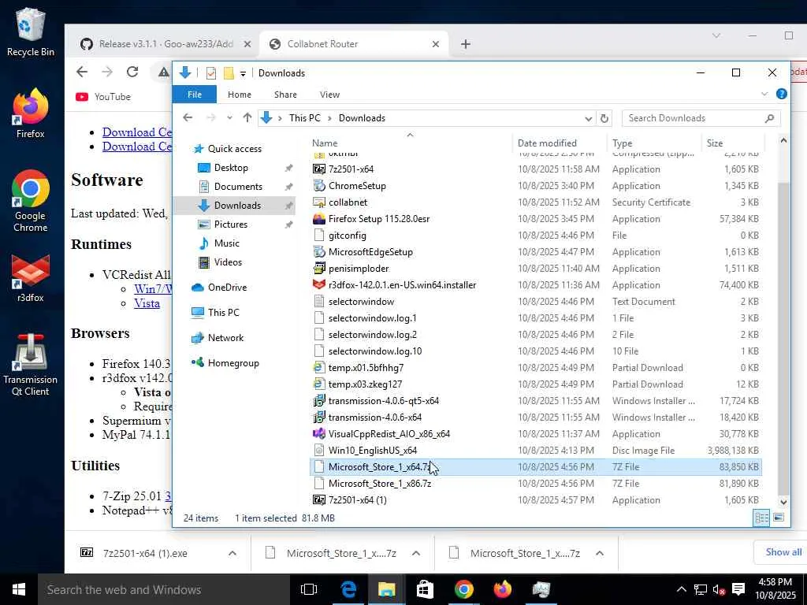Open Chrome tab search dropdown

(716, 35)
